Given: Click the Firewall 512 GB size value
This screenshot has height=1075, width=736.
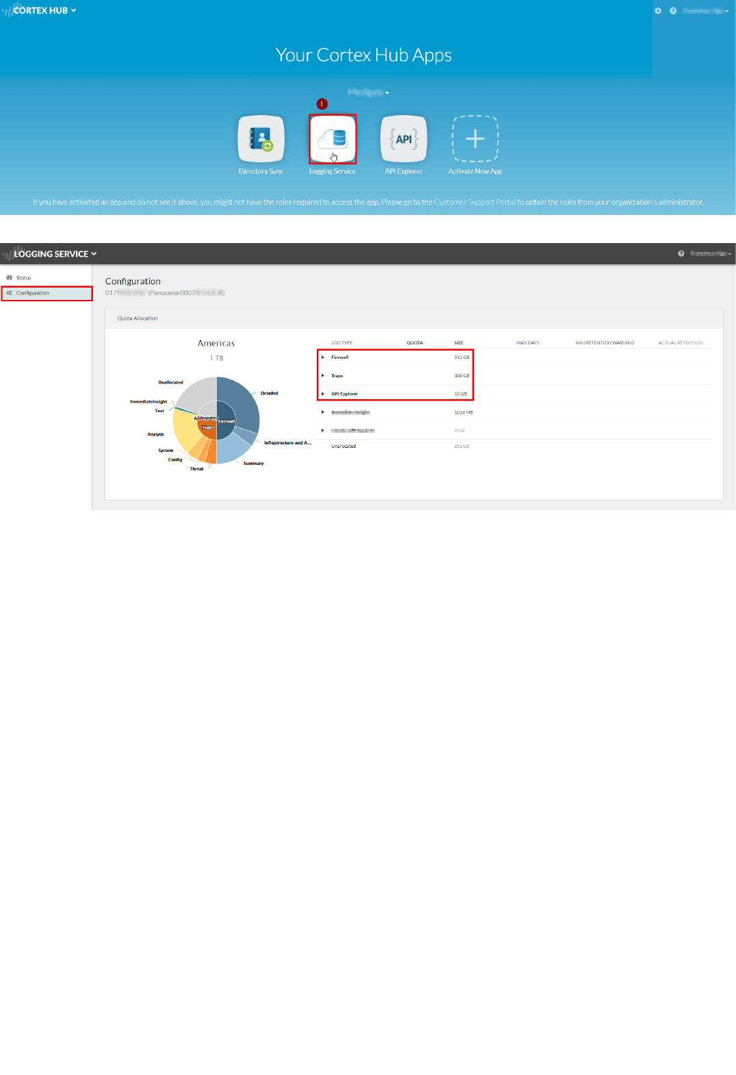Looking at the screenshot, I should [x=462, y=357].
